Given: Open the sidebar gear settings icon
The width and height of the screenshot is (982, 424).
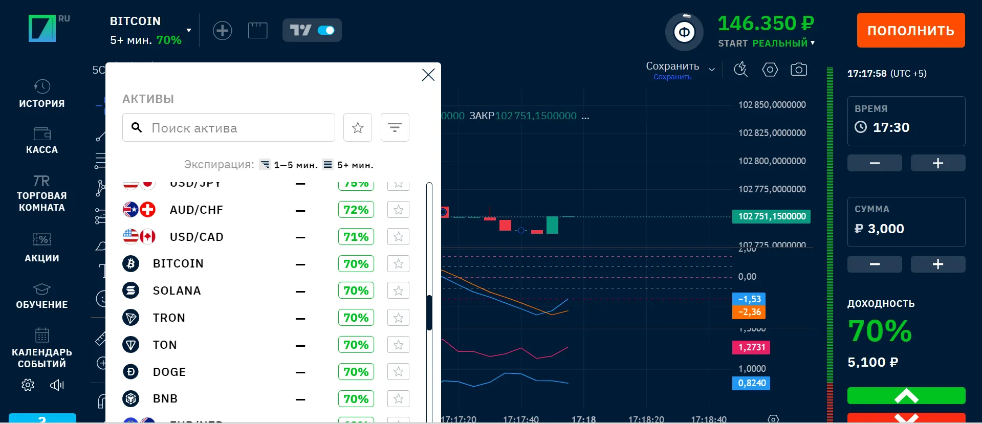Looking at the screenshot, I should (x=28, y=385).
